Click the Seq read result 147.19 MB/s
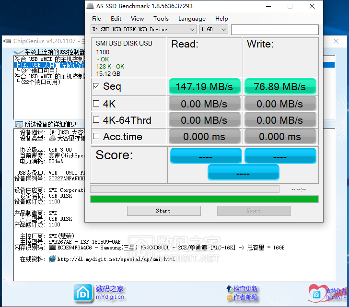The width and height of the screenshot is (349, 307). click(205, 86)
